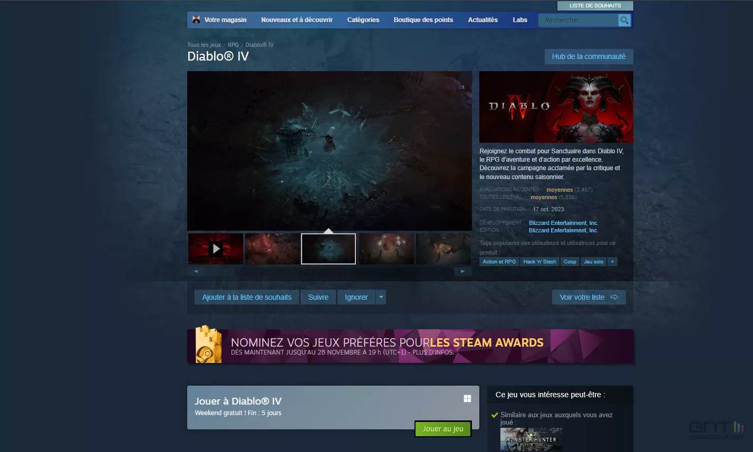Open Boutique des points tab
Viewport: 753px width, 452px height.
(423, 20)
